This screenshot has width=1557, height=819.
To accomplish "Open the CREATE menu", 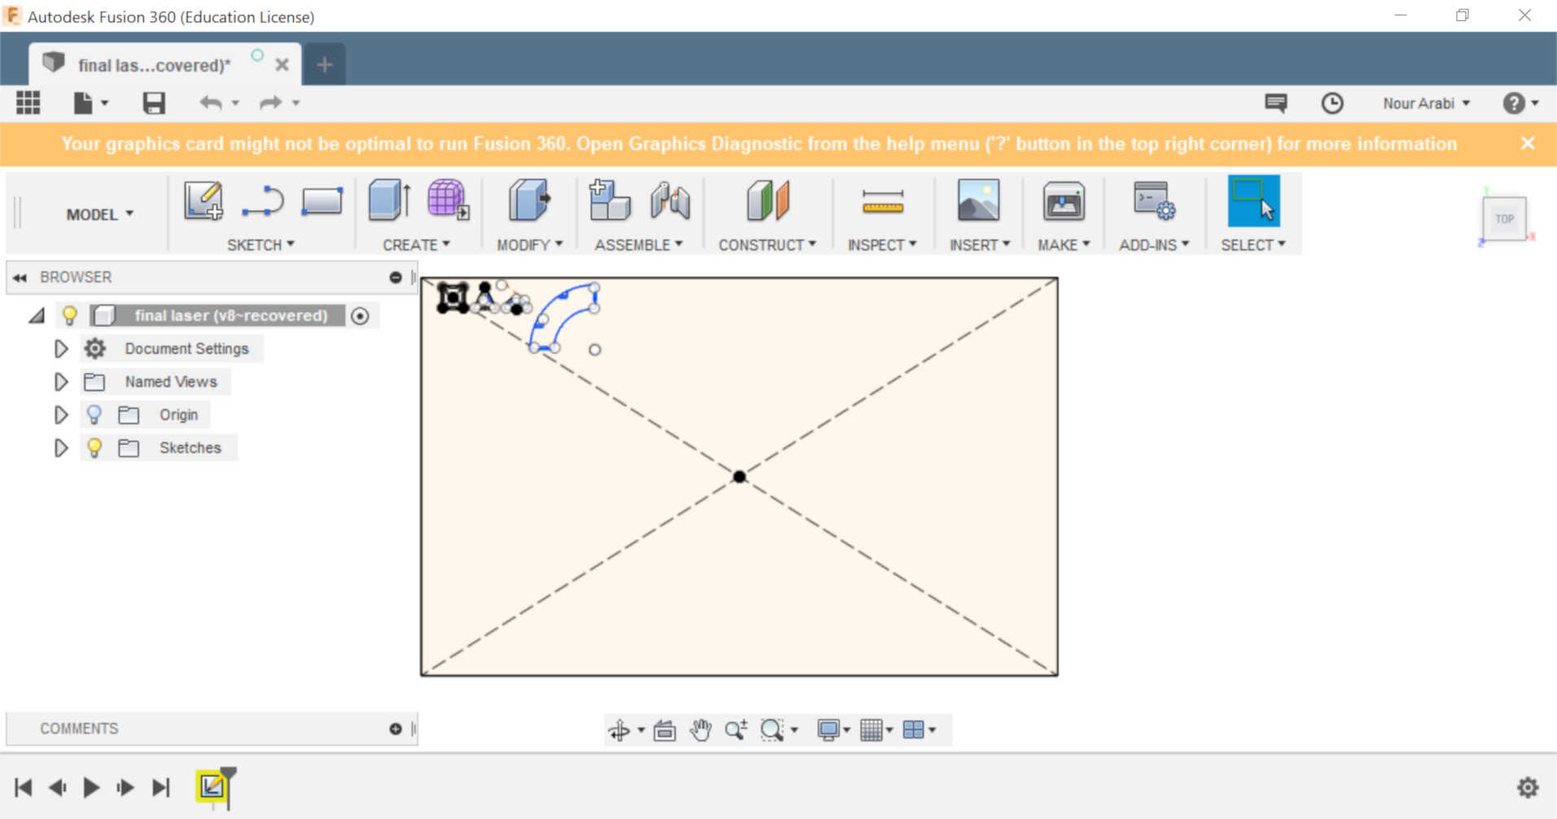I will point(417,244).
